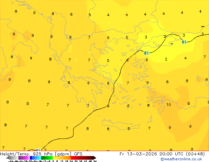Click the '81' contour label above value 6
Screen dimensions: 209x162
click(x=146, y=53)
